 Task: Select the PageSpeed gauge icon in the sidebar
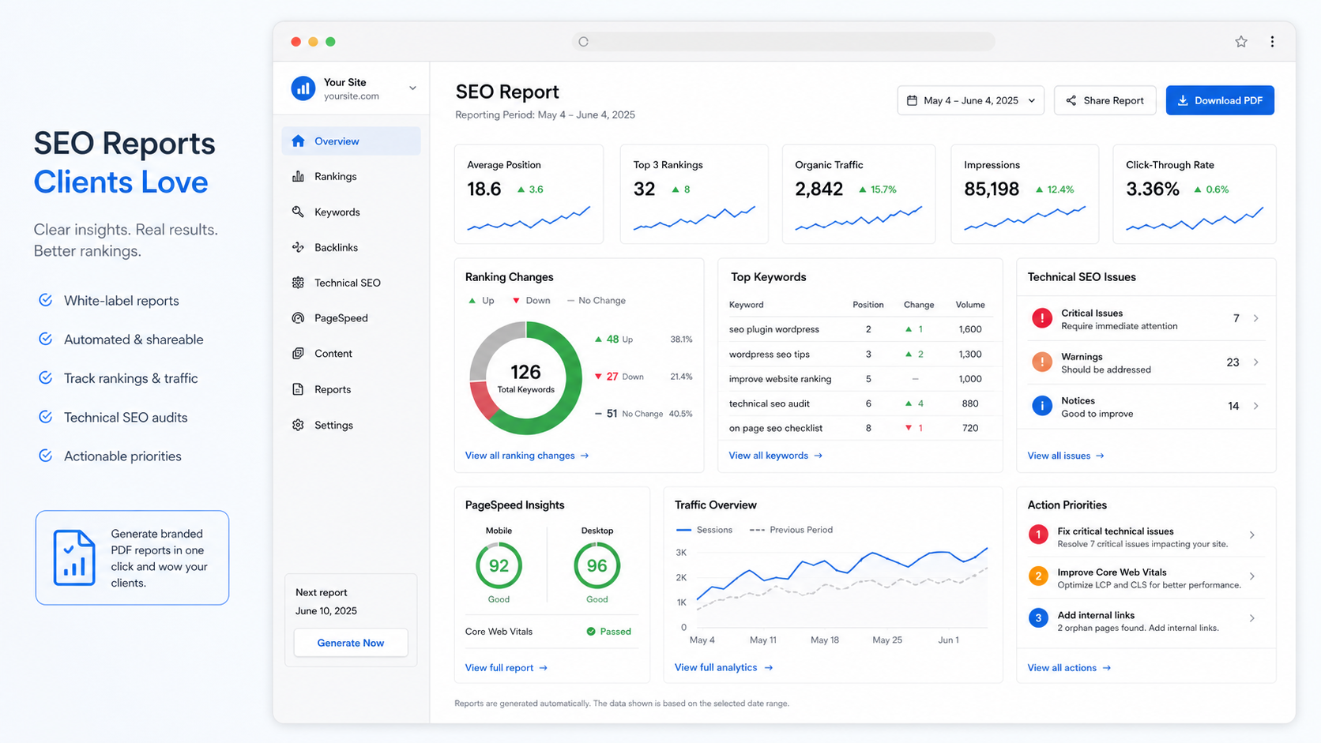298,318
